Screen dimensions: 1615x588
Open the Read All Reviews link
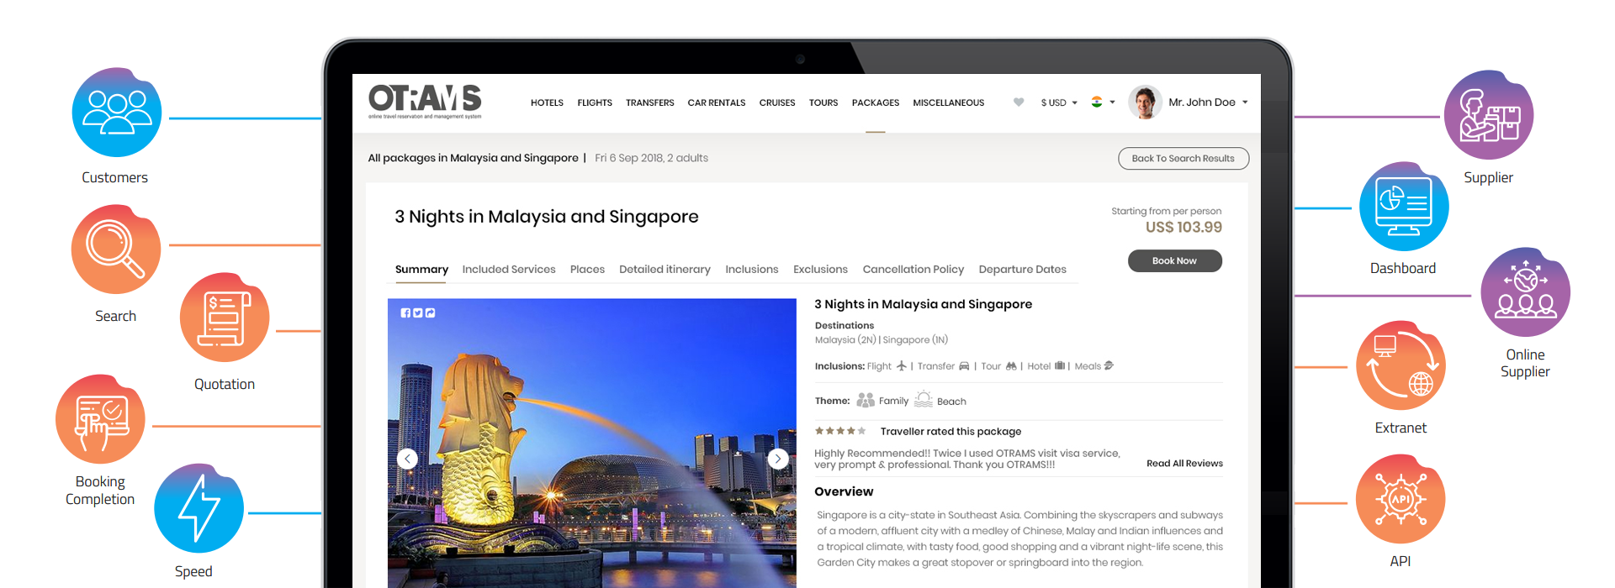[1184, 464]
